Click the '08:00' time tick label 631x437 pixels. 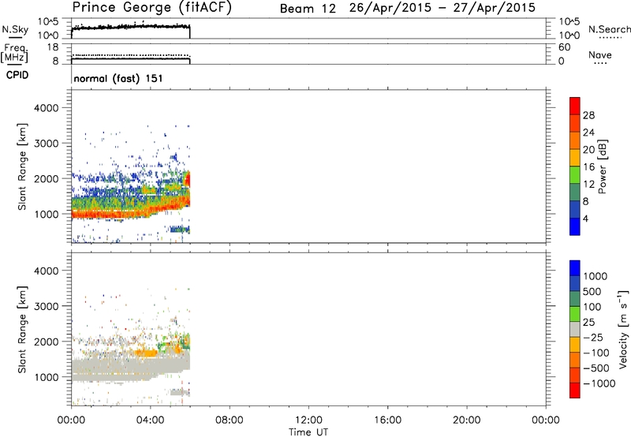pyautogui.click(x=230, y=420)
